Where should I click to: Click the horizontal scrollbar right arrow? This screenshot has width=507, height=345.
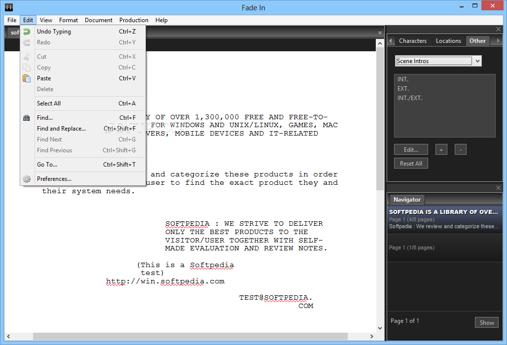[372, 336]
